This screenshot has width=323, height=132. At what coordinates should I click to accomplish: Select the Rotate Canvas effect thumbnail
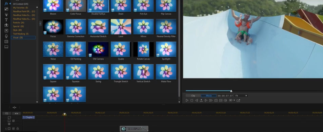point(143,49)
